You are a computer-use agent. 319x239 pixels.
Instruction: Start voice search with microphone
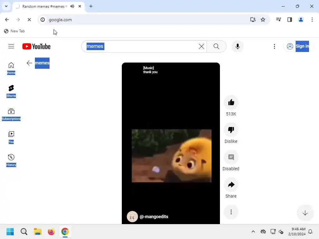point(237,46)
